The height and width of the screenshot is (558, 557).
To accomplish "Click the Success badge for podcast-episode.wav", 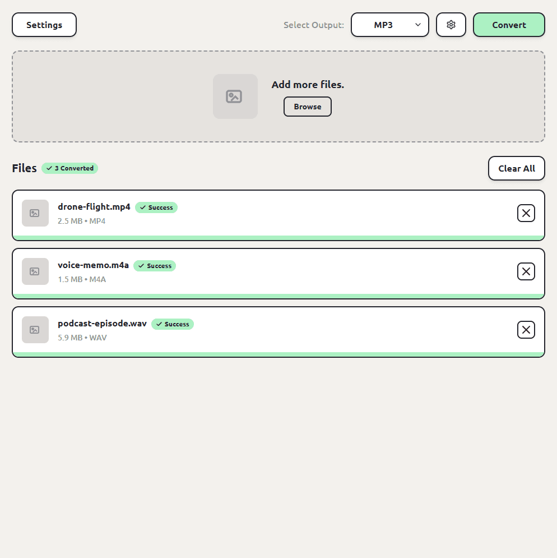I will (x=173, y=324).
